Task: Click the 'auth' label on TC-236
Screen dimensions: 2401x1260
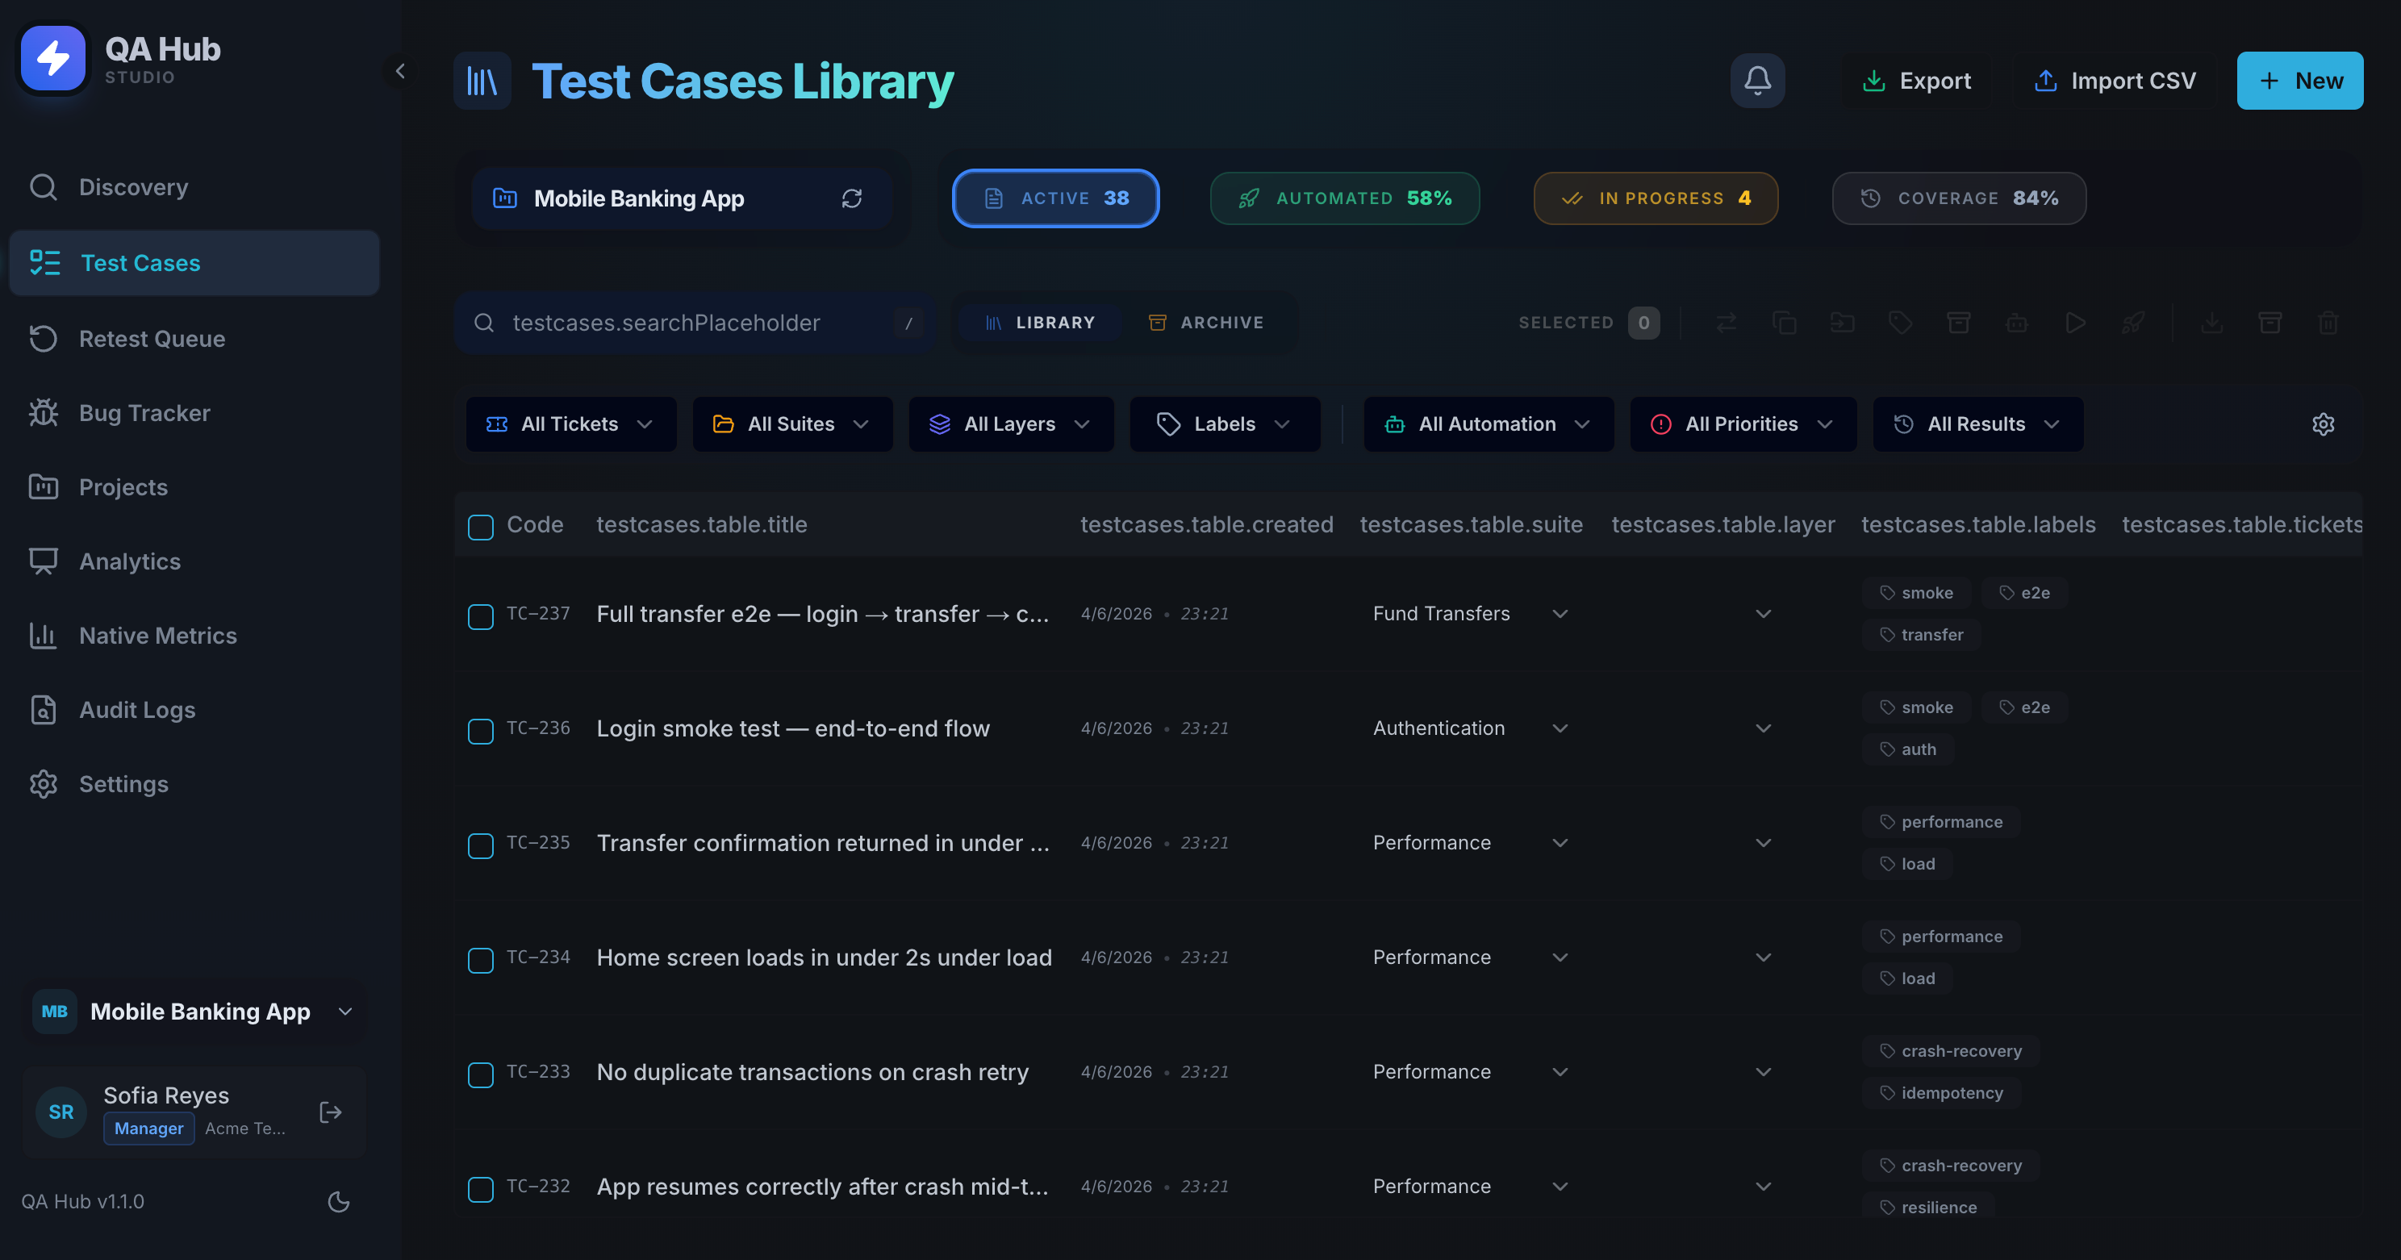Action: (x=1908, y=749)
